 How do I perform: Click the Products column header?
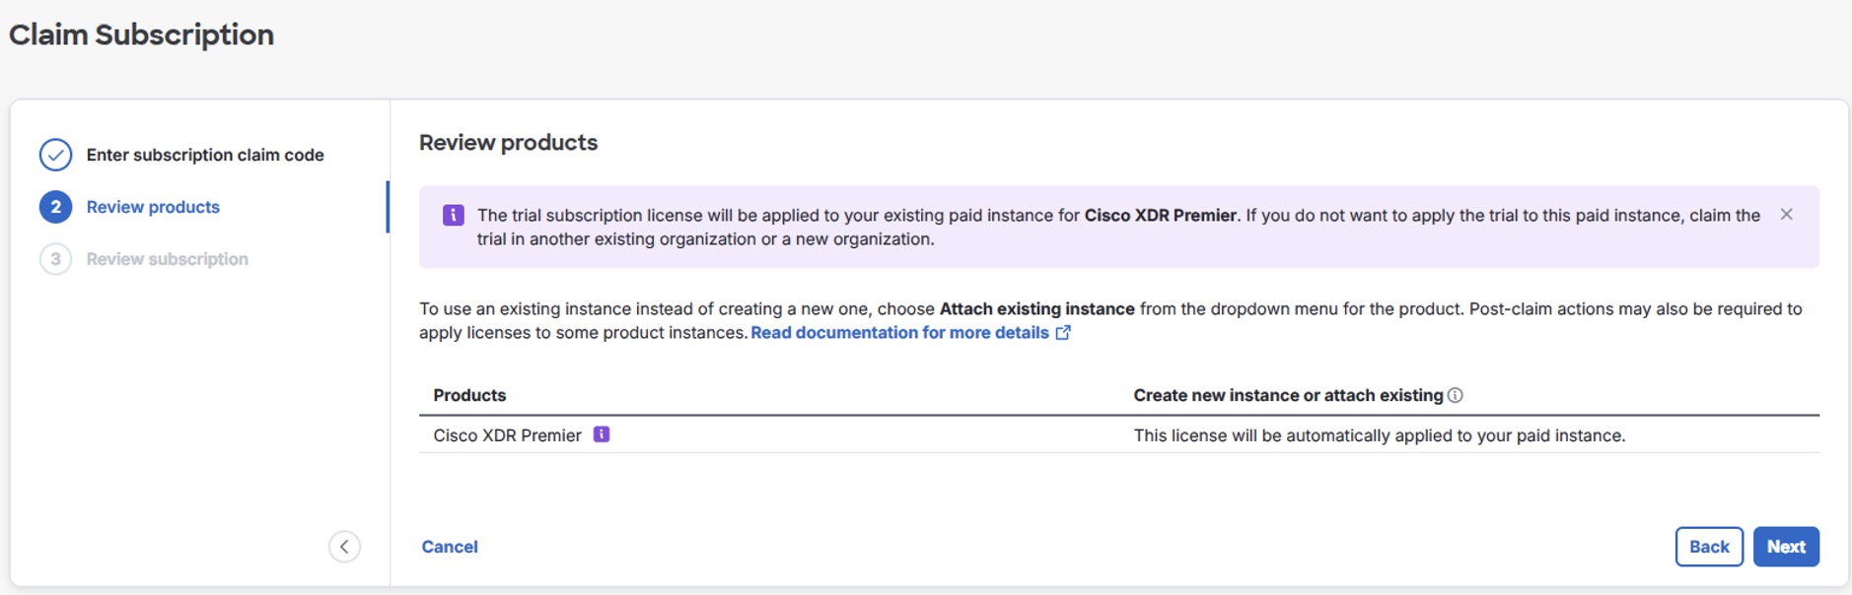click(x=469, y=395)
